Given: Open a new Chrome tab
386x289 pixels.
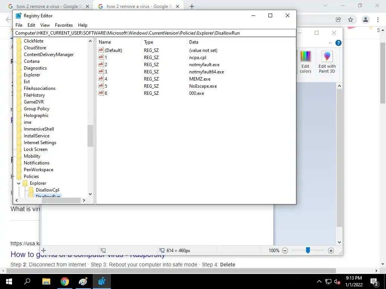Looking at the screenshot, I should pyautogui.click(x=192, y=6).
